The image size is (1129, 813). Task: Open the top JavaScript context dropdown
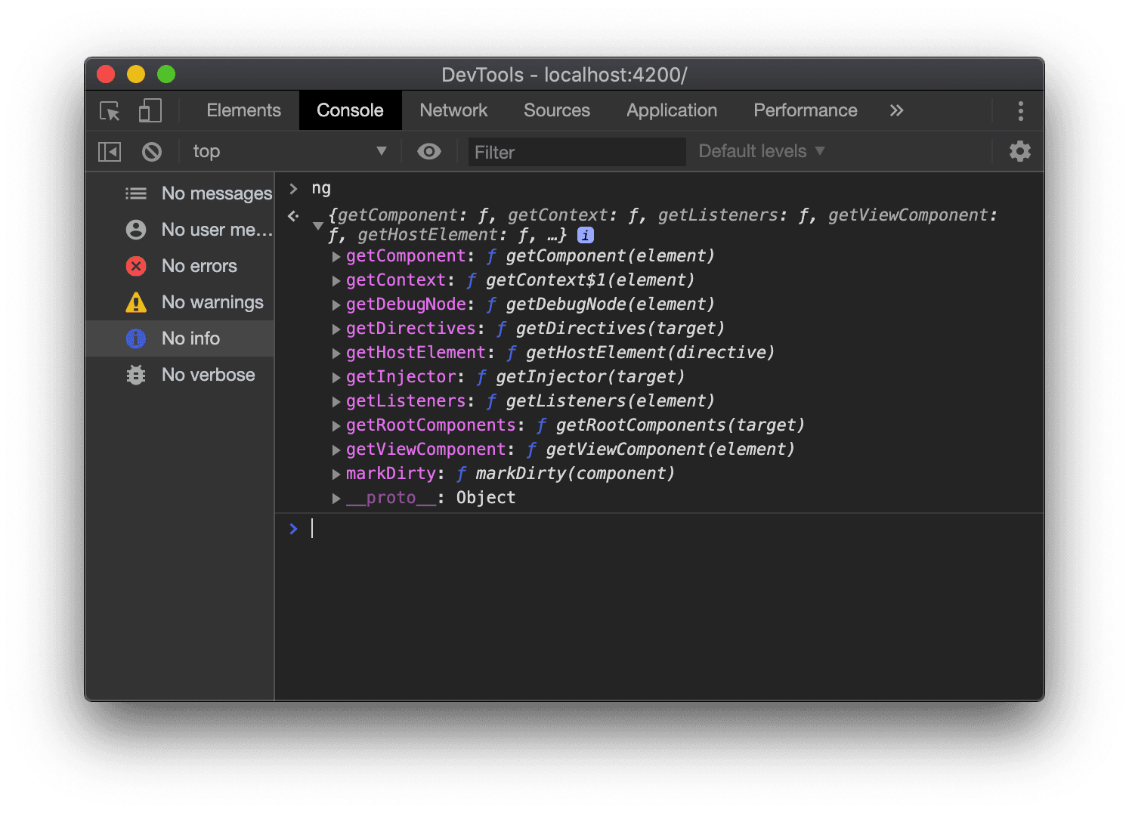click(289, 152)
